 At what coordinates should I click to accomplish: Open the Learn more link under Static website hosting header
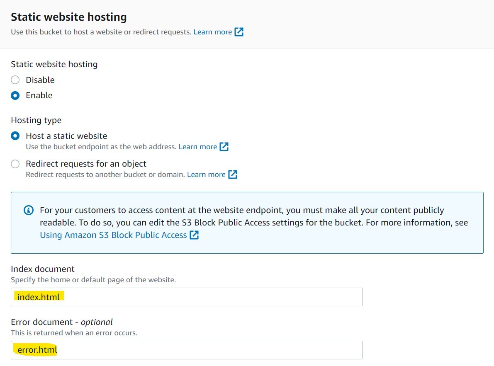[x=213, y=32]
